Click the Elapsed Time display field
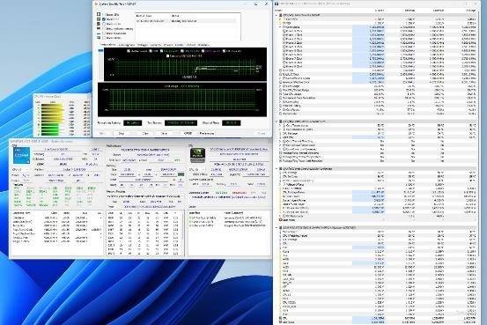The height and width of the screenshot is (325, 487). 232,123
